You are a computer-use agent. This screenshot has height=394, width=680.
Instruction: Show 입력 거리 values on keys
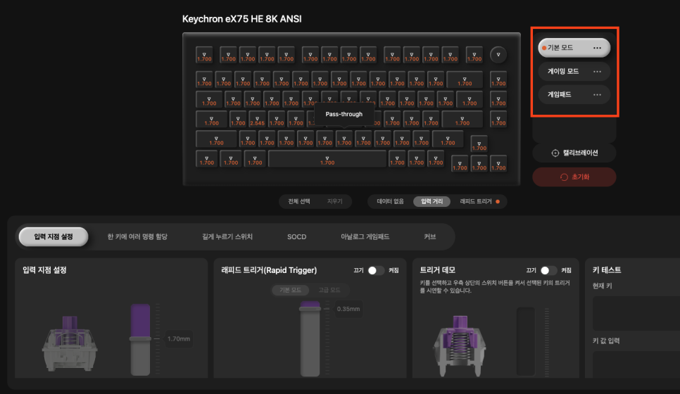pyautogui.click(x=432, y=201)
